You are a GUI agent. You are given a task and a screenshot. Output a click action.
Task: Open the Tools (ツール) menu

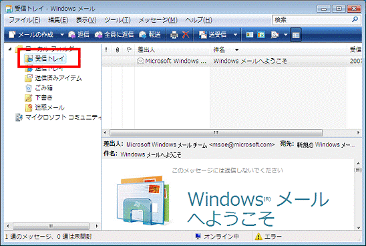point(118,20)
